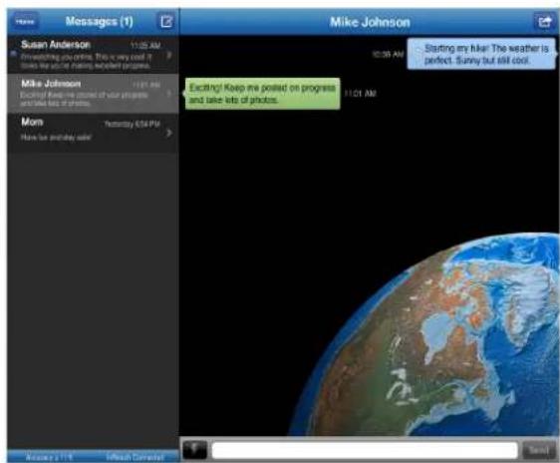
Task: Click the accuracy status at bottom left
Action: click(x=49, y=457)
